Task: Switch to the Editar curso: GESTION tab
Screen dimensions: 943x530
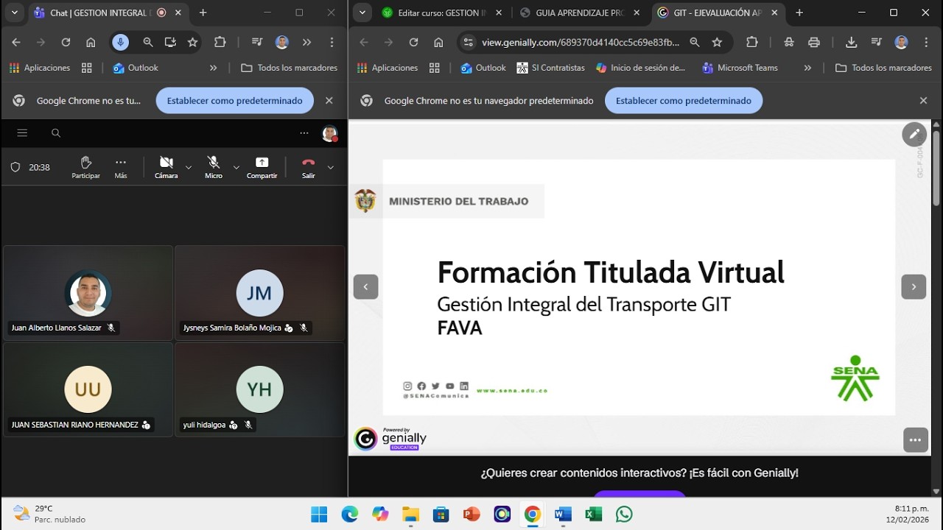Action: (x=441, y=13)
